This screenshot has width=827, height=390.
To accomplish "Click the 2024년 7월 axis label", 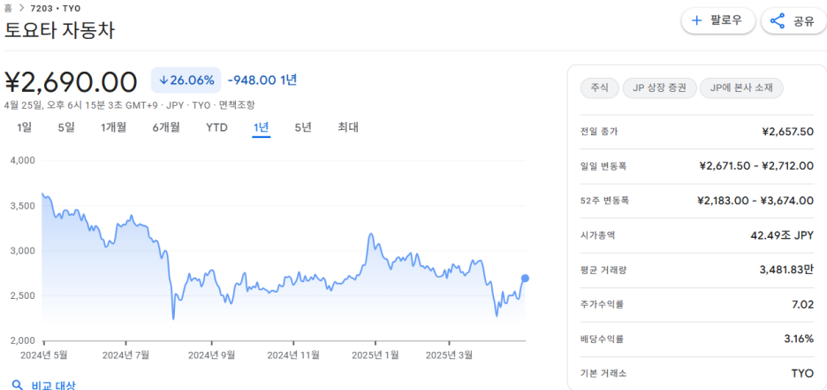I will tap(125, 355).
